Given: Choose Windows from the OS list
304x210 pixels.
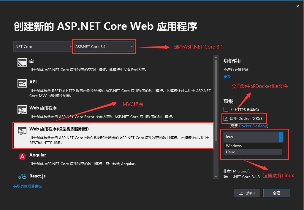Looking at the screenshot, I should 253,146.
